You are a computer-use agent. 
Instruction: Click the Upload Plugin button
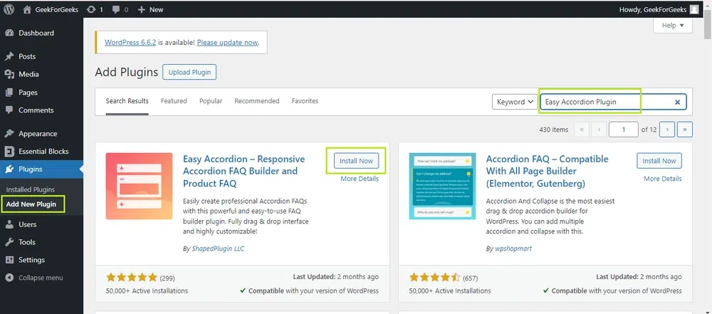click(x=189, y=72)
